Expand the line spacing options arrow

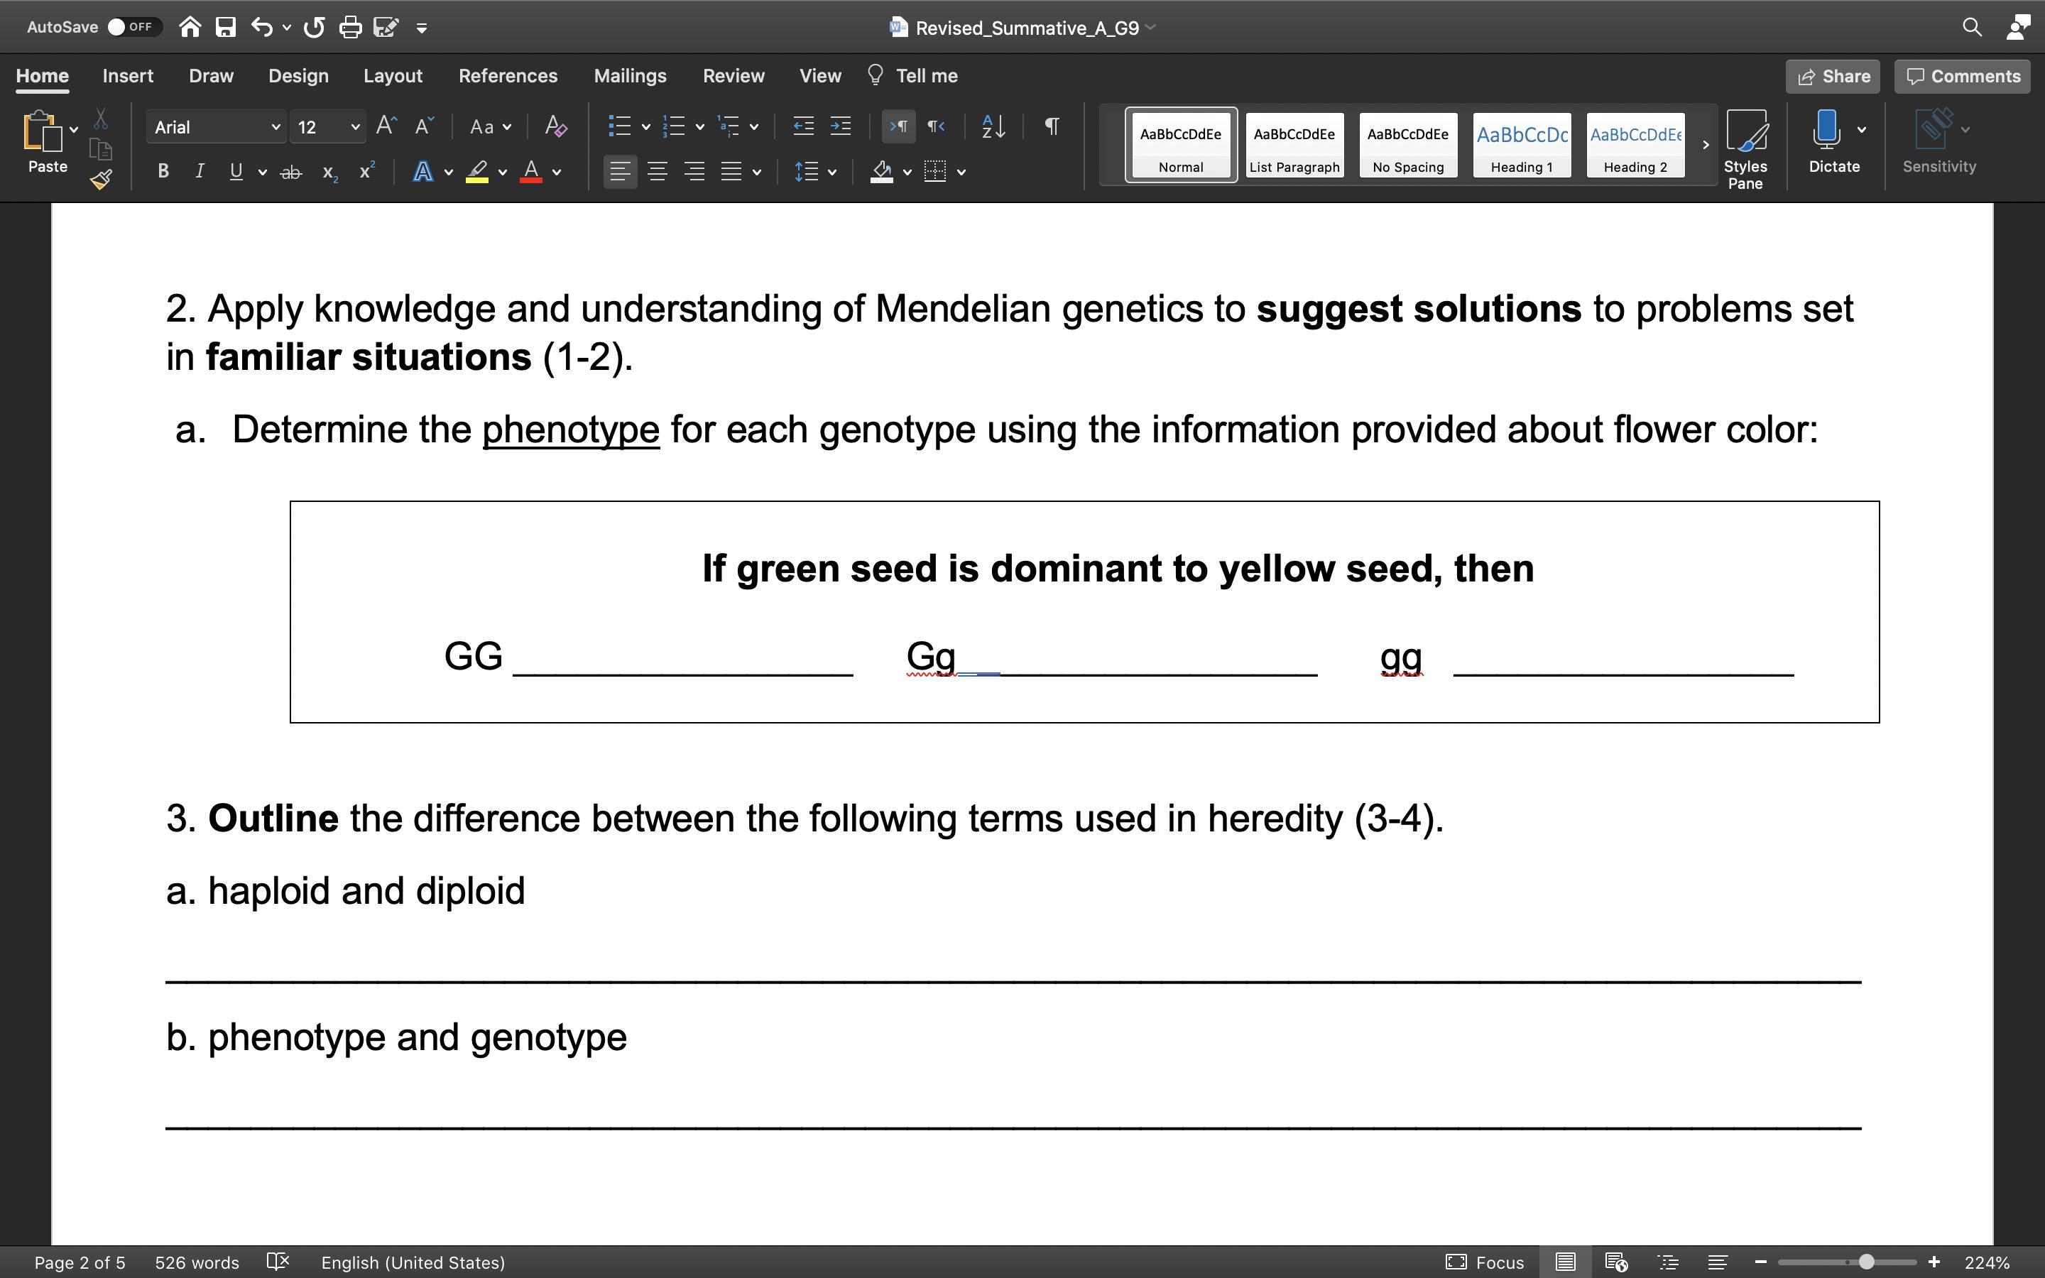832,173
